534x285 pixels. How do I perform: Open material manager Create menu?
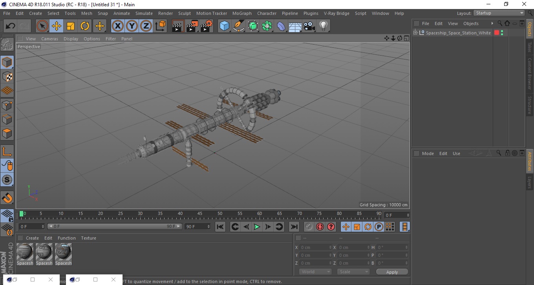(x=32, y=238)
